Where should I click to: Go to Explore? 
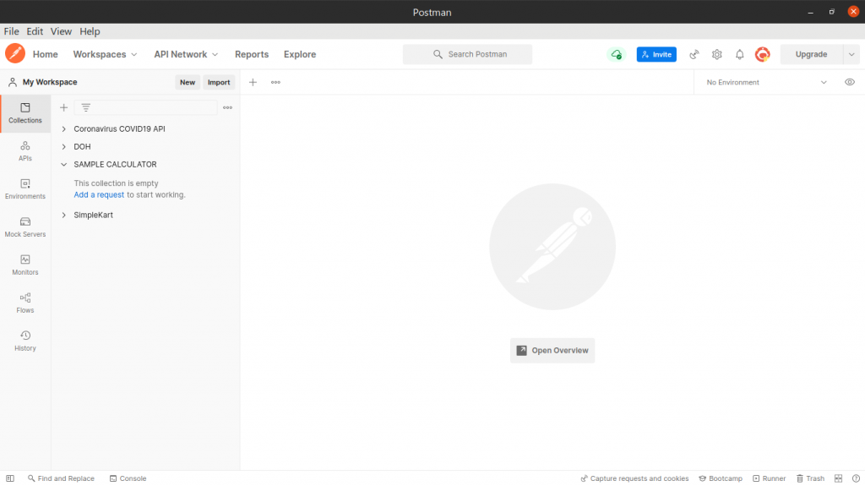tap(300, 54)
